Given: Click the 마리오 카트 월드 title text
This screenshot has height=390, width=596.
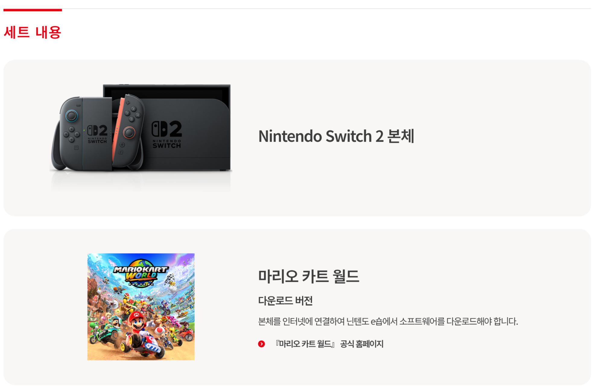Looking at the screenshot, I should pos(309,276).
